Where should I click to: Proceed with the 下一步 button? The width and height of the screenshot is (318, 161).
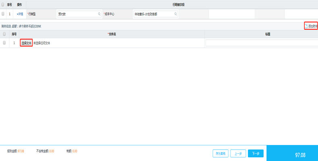coord(256,153)
